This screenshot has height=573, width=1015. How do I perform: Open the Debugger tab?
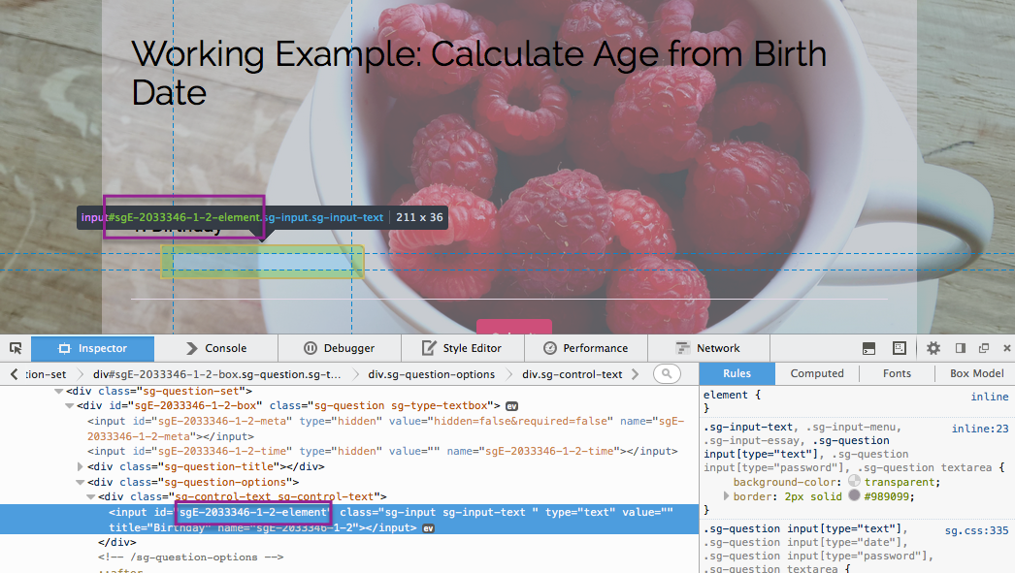pos(340,348)
